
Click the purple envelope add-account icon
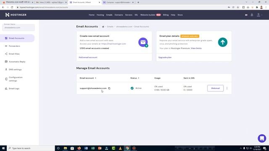pos(143,42)
